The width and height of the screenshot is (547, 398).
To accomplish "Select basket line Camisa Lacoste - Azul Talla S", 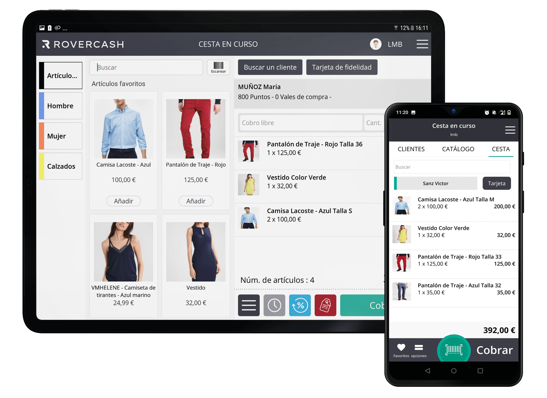I will pos(309,220).
